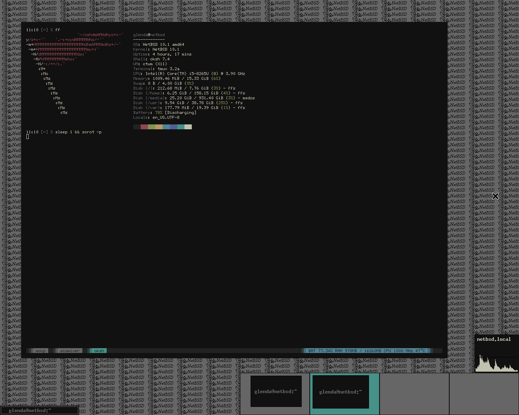Image resolution: width=519 pixels, height=415 pixels.
Task: Click the tan yellow palette color block
Action: tap(159, 127)
